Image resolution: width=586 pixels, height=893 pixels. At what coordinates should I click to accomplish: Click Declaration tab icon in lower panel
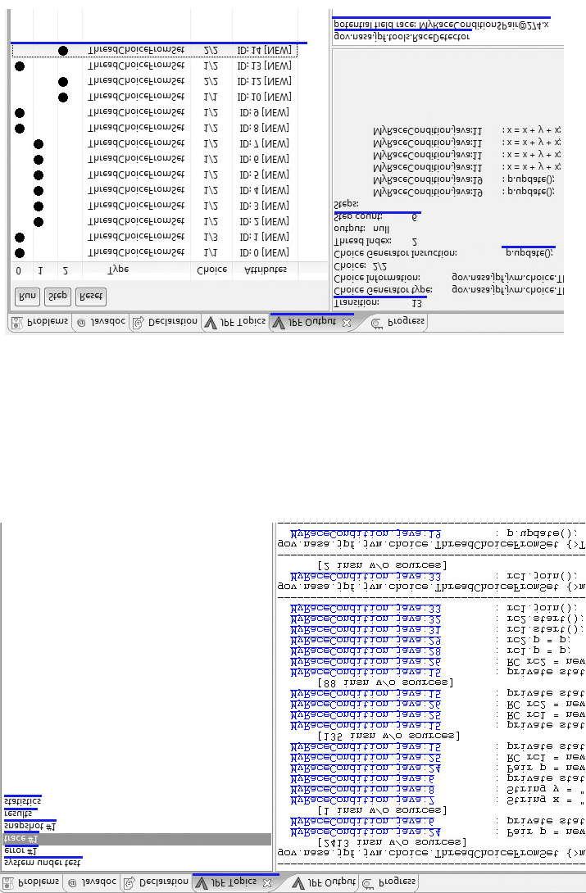[129, 882]
